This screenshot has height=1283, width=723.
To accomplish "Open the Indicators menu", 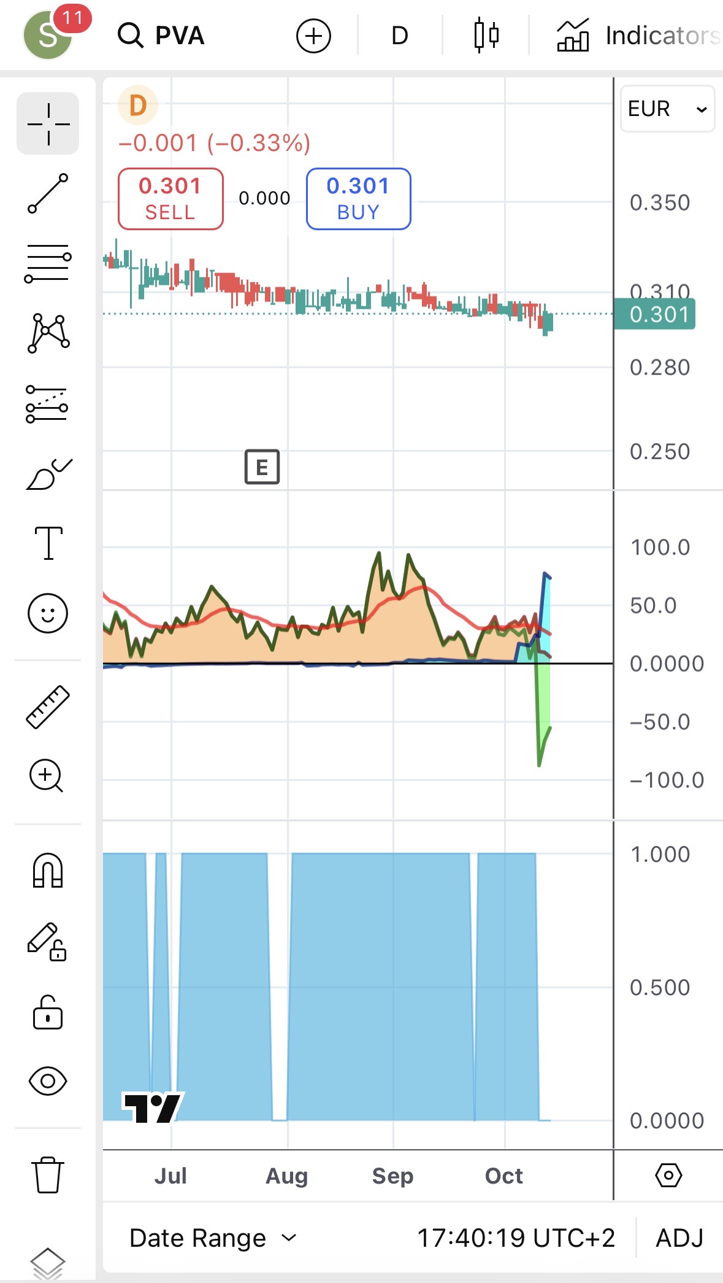I will (638, 36).
